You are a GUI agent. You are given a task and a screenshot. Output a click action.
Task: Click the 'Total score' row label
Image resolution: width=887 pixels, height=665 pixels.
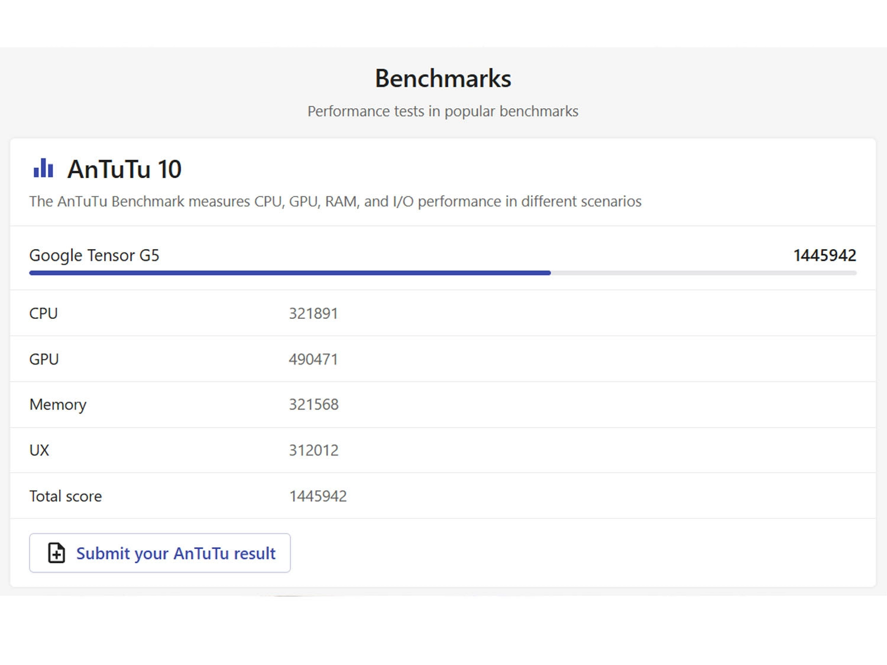pyautogui.click(x=66, y=496)
